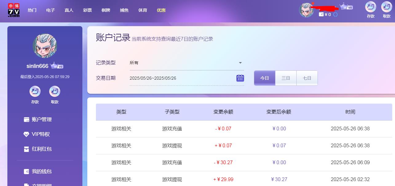Click the 取款 icon in the sidebar
Image resolution: width=395 pixels, height=186 pixels.
pyautogui.click(x=55, y=92)
